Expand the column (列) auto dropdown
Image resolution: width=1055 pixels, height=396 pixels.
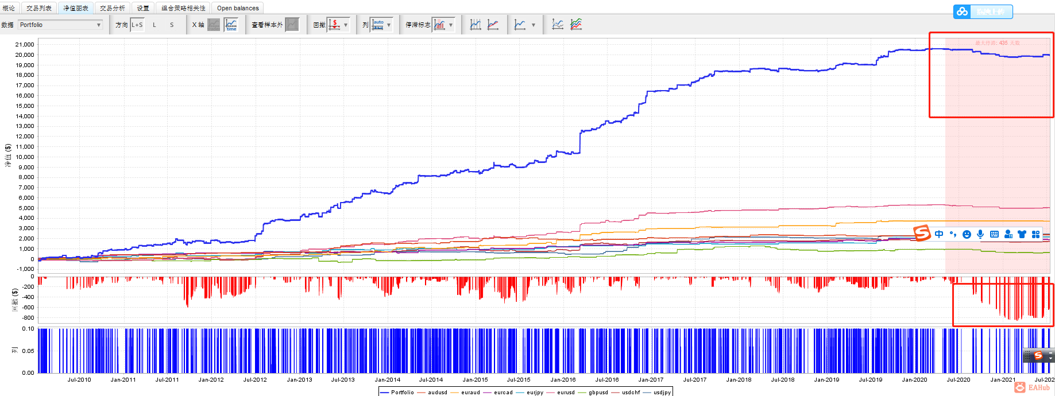(389, 25)
